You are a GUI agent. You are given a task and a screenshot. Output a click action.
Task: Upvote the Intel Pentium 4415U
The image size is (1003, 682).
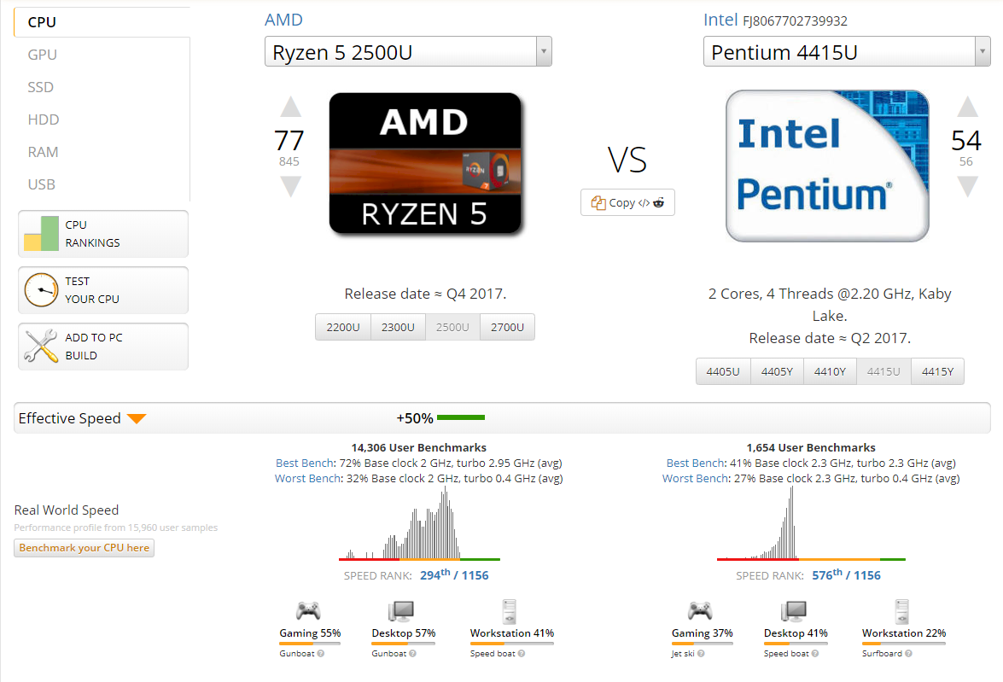(966, 108)
